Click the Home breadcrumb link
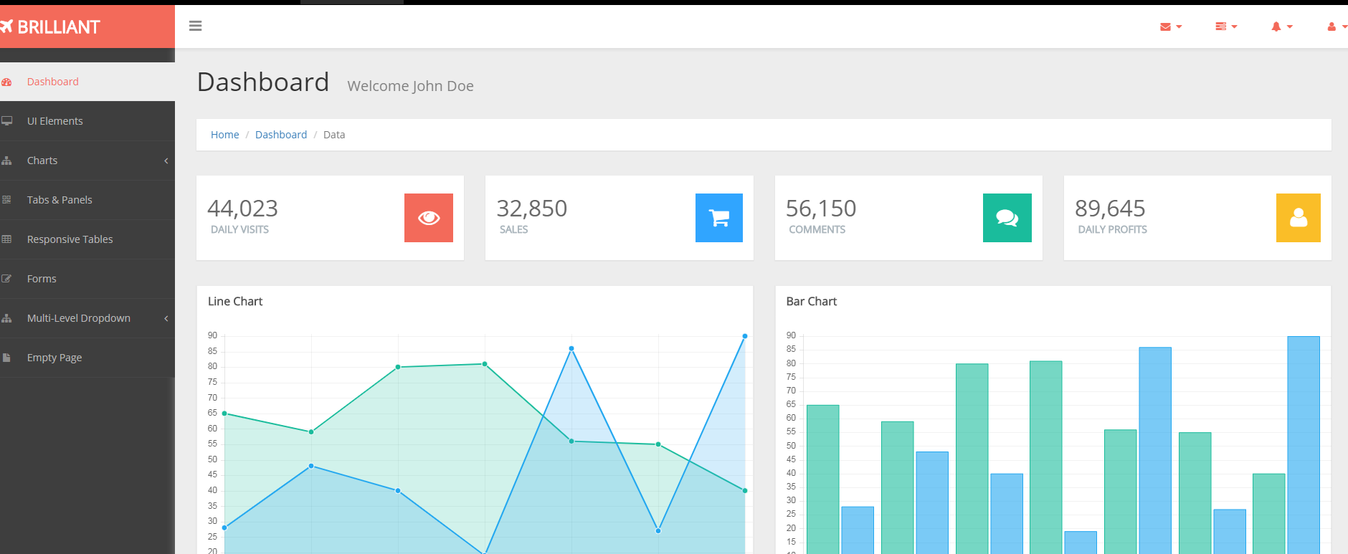 pos(224,135)
